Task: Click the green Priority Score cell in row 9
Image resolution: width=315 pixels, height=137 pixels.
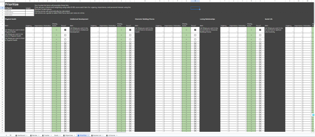Action: 56,30
